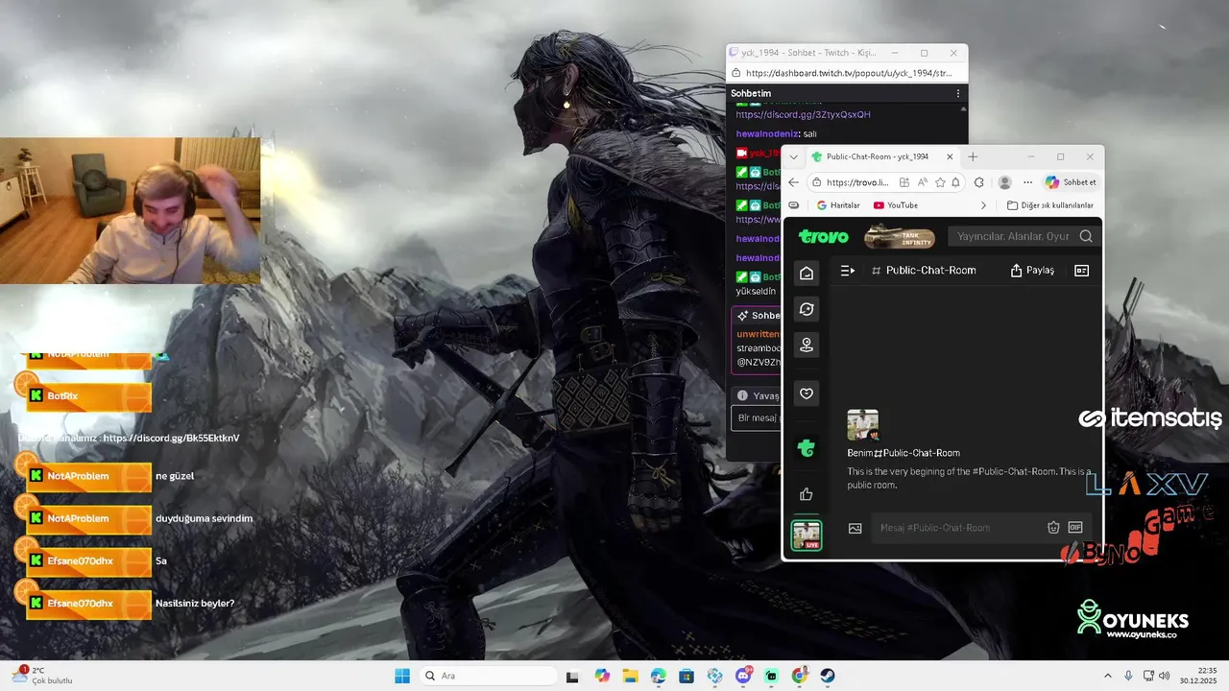Image resolution: width=1229 pixels, height=691 pixels.
Task: Open Discord from the taskbar
Action: pos(743,676)
